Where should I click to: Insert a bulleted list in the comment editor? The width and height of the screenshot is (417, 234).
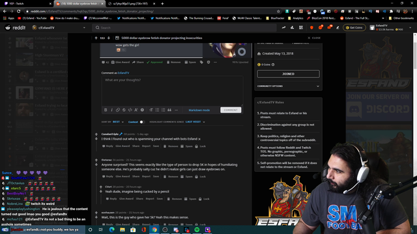tap(157, 110)
